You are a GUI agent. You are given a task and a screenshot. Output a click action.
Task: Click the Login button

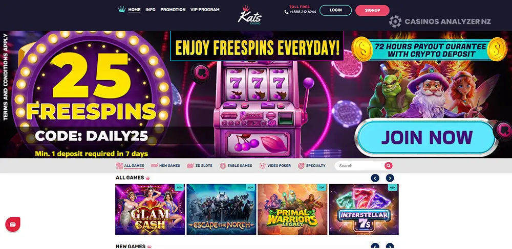click(x=335, y=10)
